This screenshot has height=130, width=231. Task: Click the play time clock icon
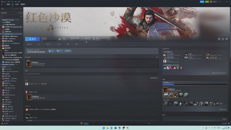pyautogui.click(x=83, y=39)
